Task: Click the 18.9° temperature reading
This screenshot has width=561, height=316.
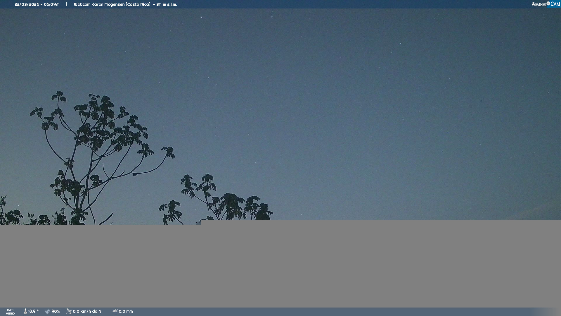Action: [x=33, y=311]
